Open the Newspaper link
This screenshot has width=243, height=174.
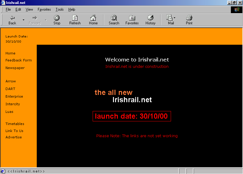tap(15, 68)
